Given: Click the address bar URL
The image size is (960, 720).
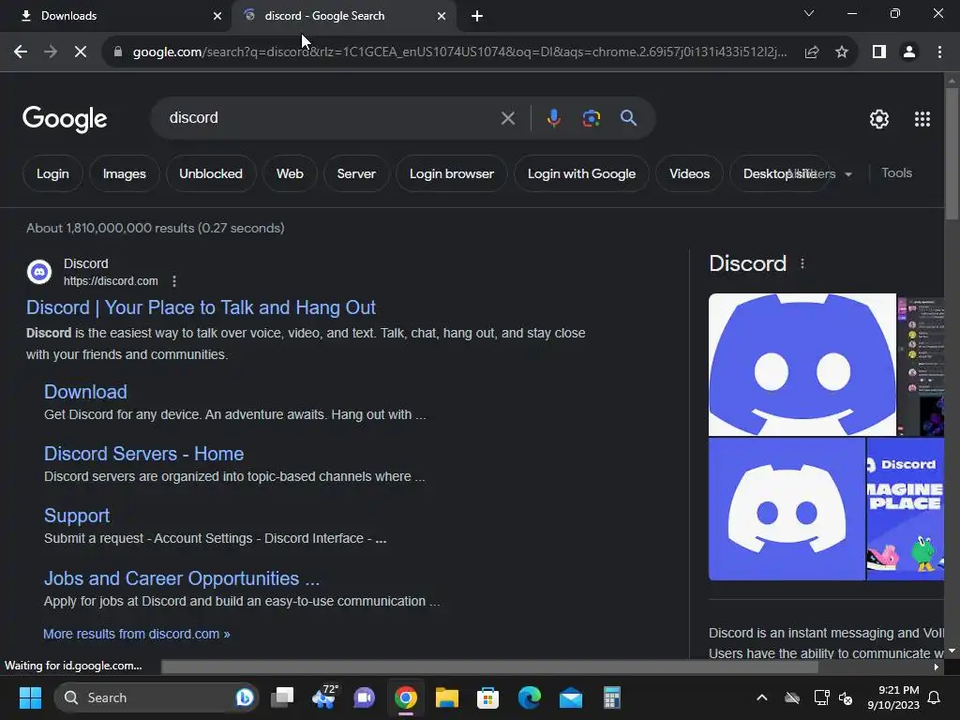Looking at the screenshot, I should pos(459,52).
